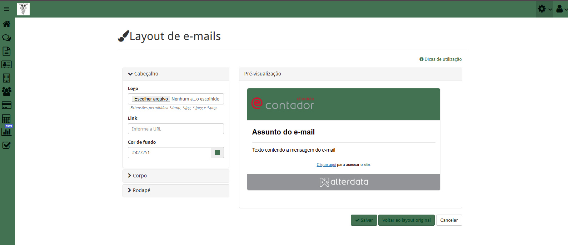The image size is (568, 245).
Task: Open the users group sidebar icon
Action: [6, 92]
